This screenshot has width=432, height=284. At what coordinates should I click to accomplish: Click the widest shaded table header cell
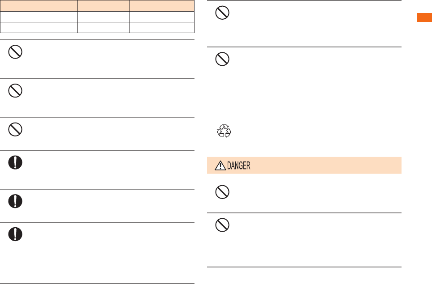39,6
